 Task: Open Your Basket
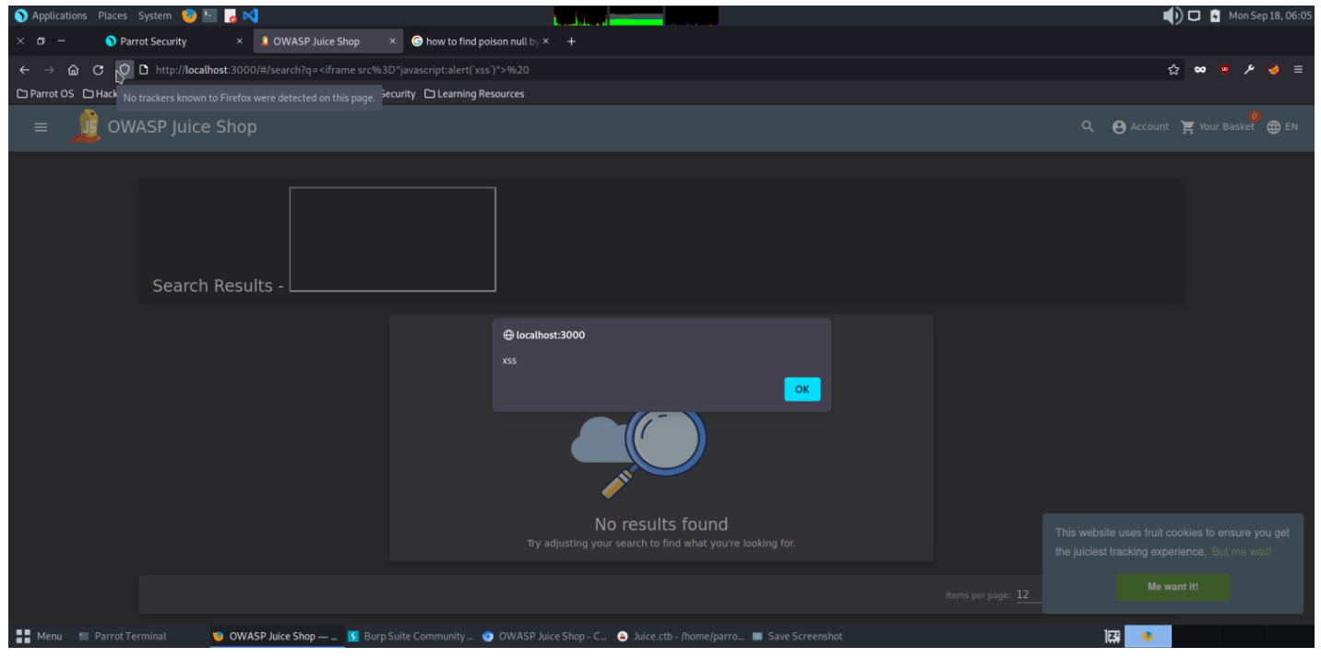[x=1218, y=127]
